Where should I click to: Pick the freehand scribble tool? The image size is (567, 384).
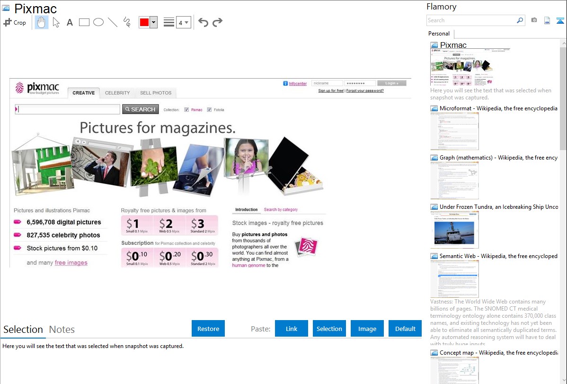[127, 22]
